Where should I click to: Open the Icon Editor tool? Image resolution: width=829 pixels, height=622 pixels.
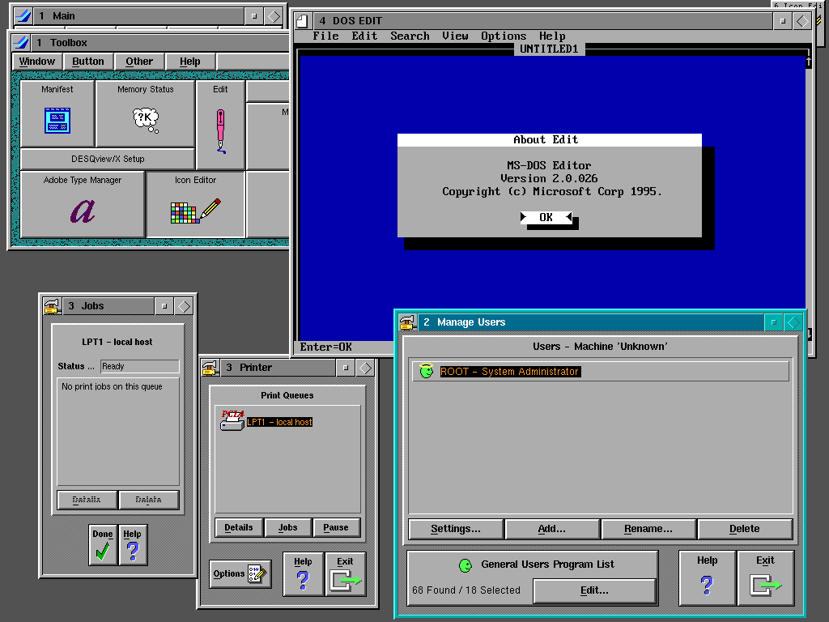coord(196,204)
